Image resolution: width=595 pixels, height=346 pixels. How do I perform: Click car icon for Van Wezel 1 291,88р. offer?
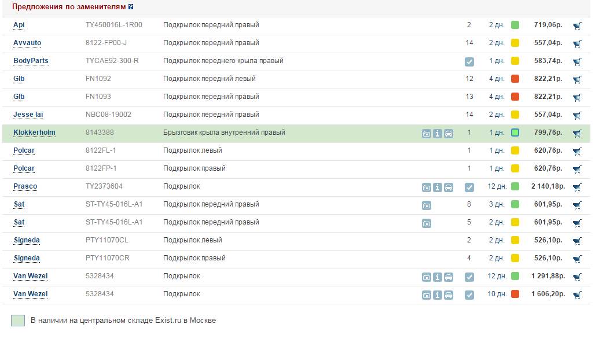(x=449, y=277)
